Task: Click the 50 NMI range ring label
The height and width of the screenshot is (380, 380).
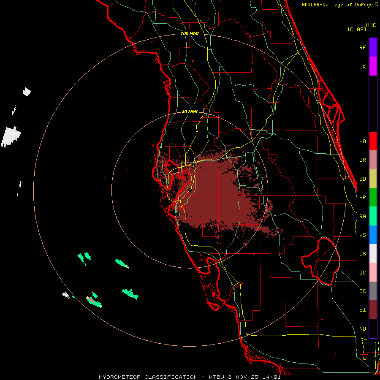Action: click(190, 111)
